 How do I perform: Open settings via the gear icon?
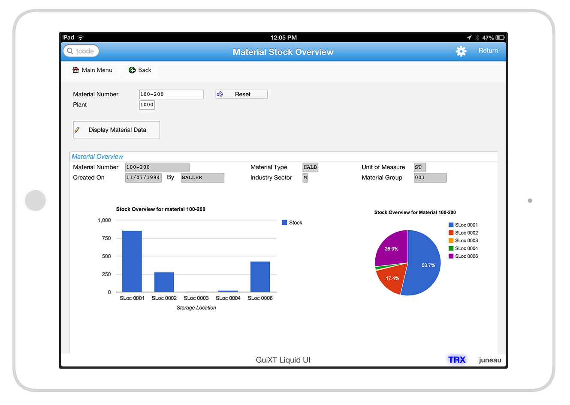coord(461,51)
